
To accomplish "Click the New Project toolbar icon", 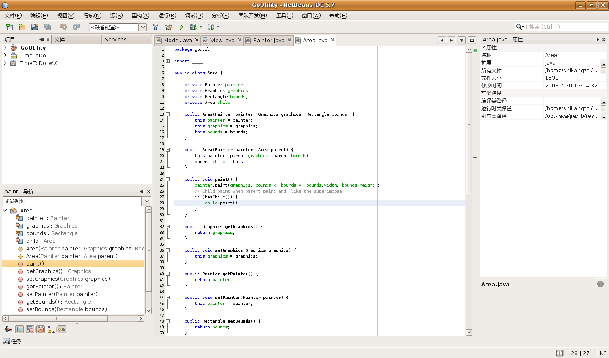I will point(22,27).
